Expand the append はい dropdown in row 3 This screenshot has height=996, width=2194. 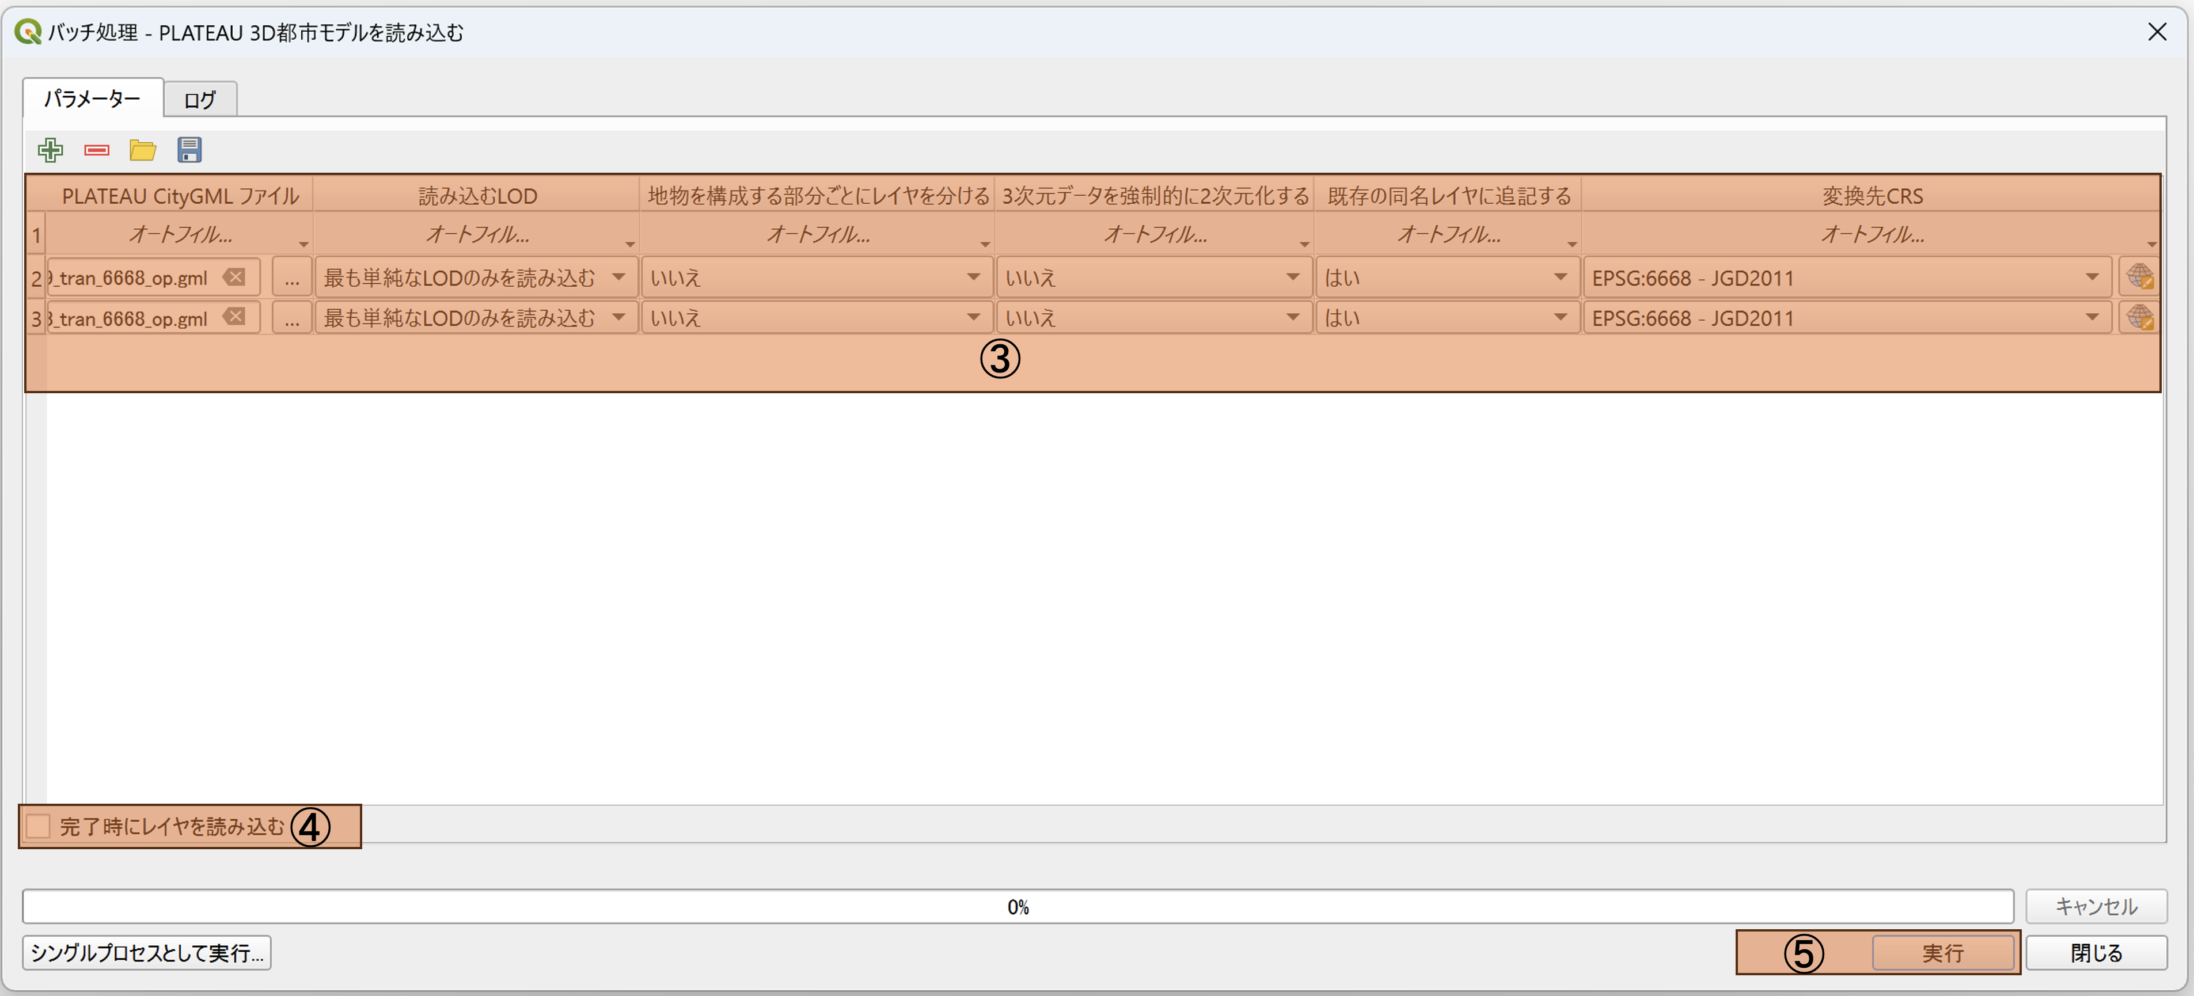pyautogui.click(x=1448, y=318)
